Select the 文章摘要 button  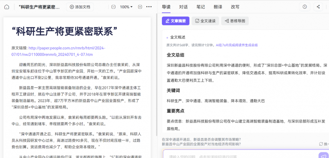[x=176, y=21]
